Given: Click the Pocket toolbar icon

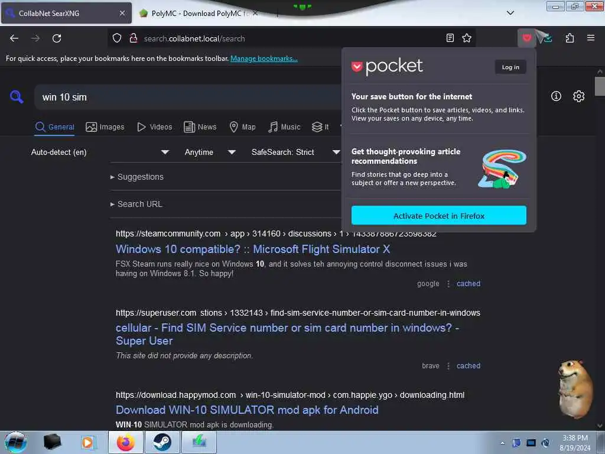Looking at the screenshot, I should pyautogui.click(x=526, y=38).
